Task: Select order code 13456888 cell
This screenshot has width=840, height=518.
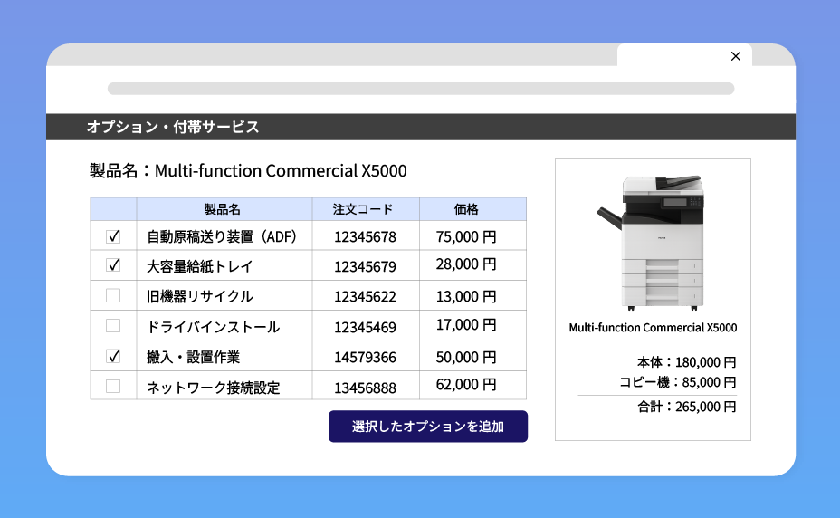Action: point(365,388)
